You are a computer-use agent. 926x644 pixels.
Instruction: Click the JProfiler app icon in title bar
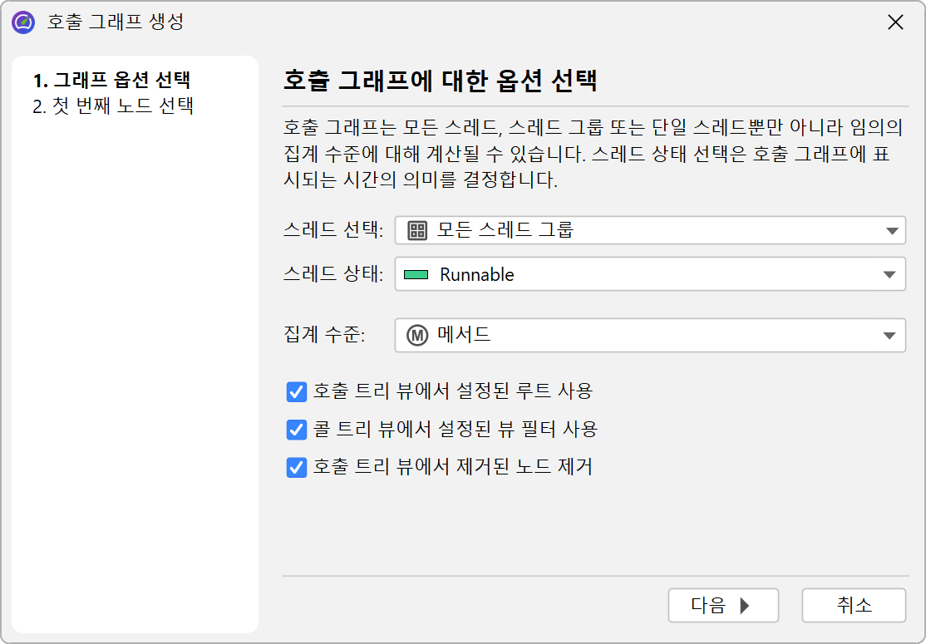(23, 22)
